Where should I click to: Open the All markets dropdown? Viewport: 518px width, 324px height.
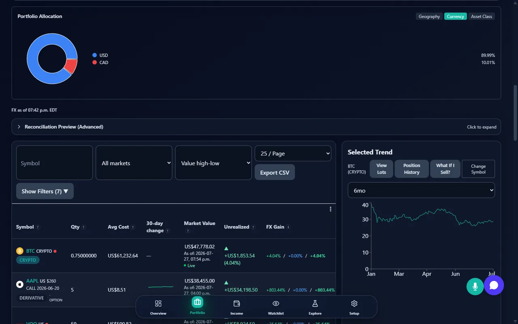pos(134,163)
